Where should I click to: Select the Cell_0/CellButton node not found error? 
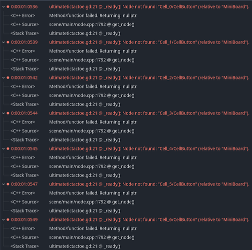(149, 7)
